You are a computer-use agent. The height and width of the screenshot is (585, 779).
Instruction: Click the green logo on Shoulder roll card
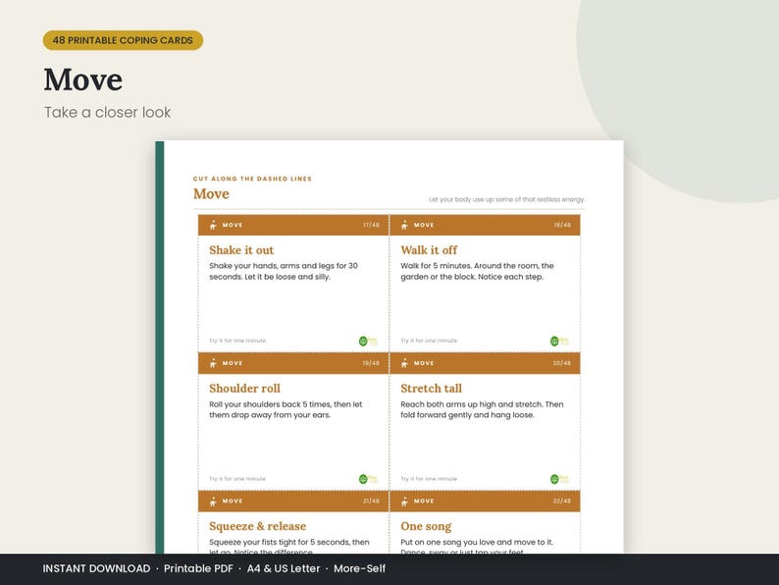368,479
